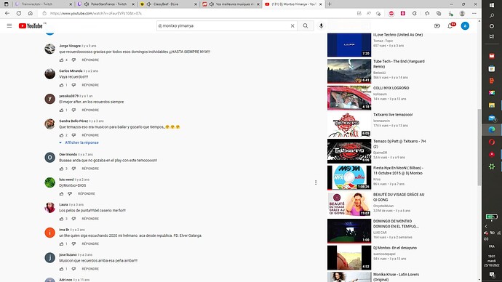Open the create video camera icon
502x282 pixels.
pyautogui.click(x=437, y=26)
